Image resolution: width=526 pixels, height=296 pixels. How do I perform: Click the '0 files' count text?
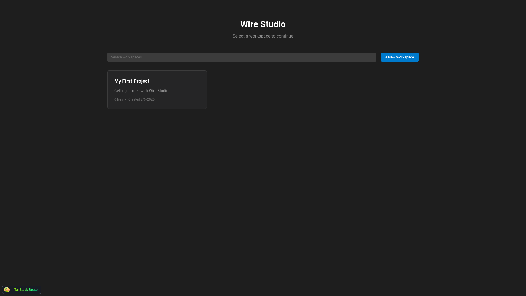coord(119,99)
